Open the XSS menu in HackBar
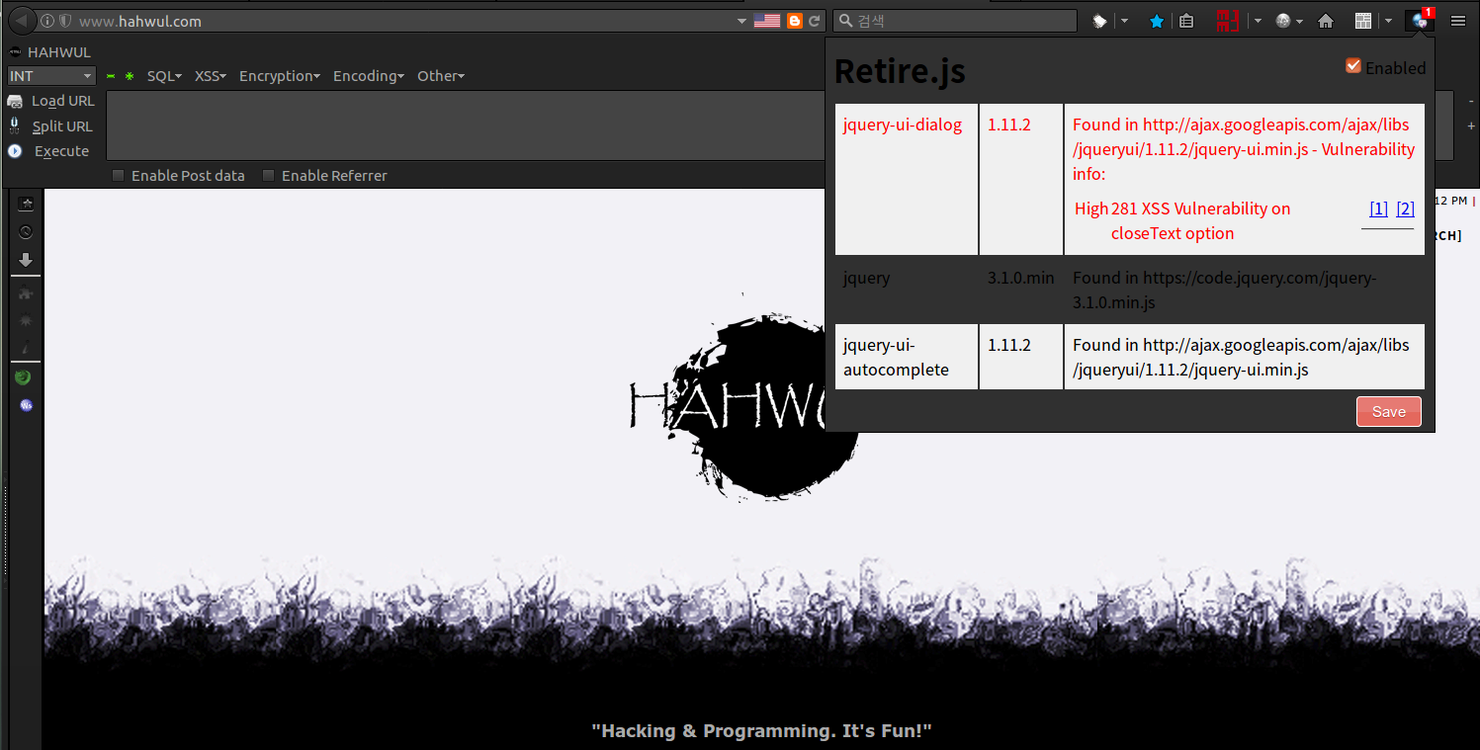 (x=211, y=76)
